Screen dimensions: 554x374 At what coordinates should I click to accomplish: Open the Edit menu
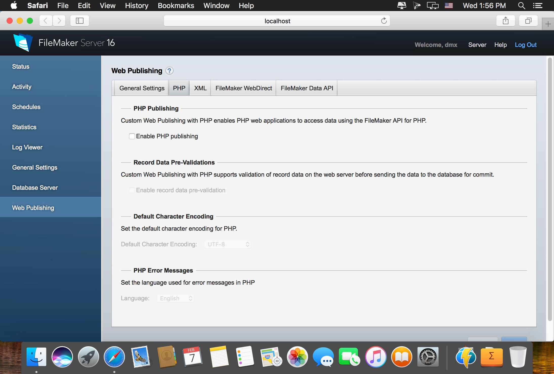[84, 6]
